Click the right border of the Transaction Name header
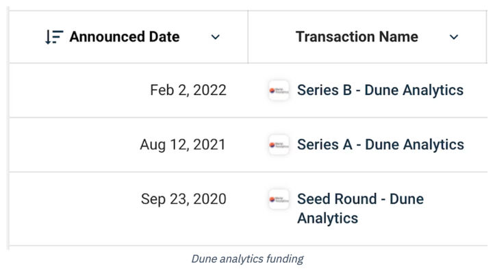Viewport: 493px width, 271px height. tap(486, 37)
